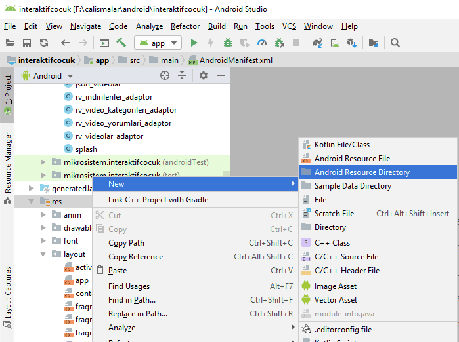
Task: Click the Open folder toolbar icon
Action: (10, 43)
